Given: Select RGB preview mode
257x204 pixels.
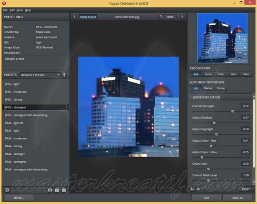Looking at the screenshot, I should [x=196, y=74].
